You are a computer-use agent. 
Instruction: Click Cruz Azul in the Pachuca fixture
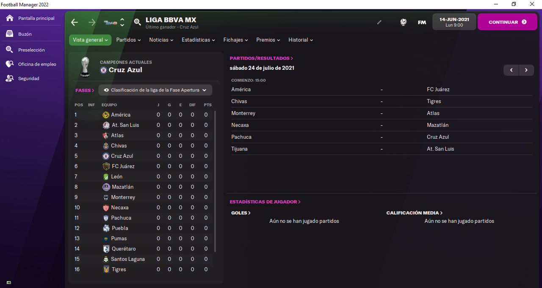point(438,137)
